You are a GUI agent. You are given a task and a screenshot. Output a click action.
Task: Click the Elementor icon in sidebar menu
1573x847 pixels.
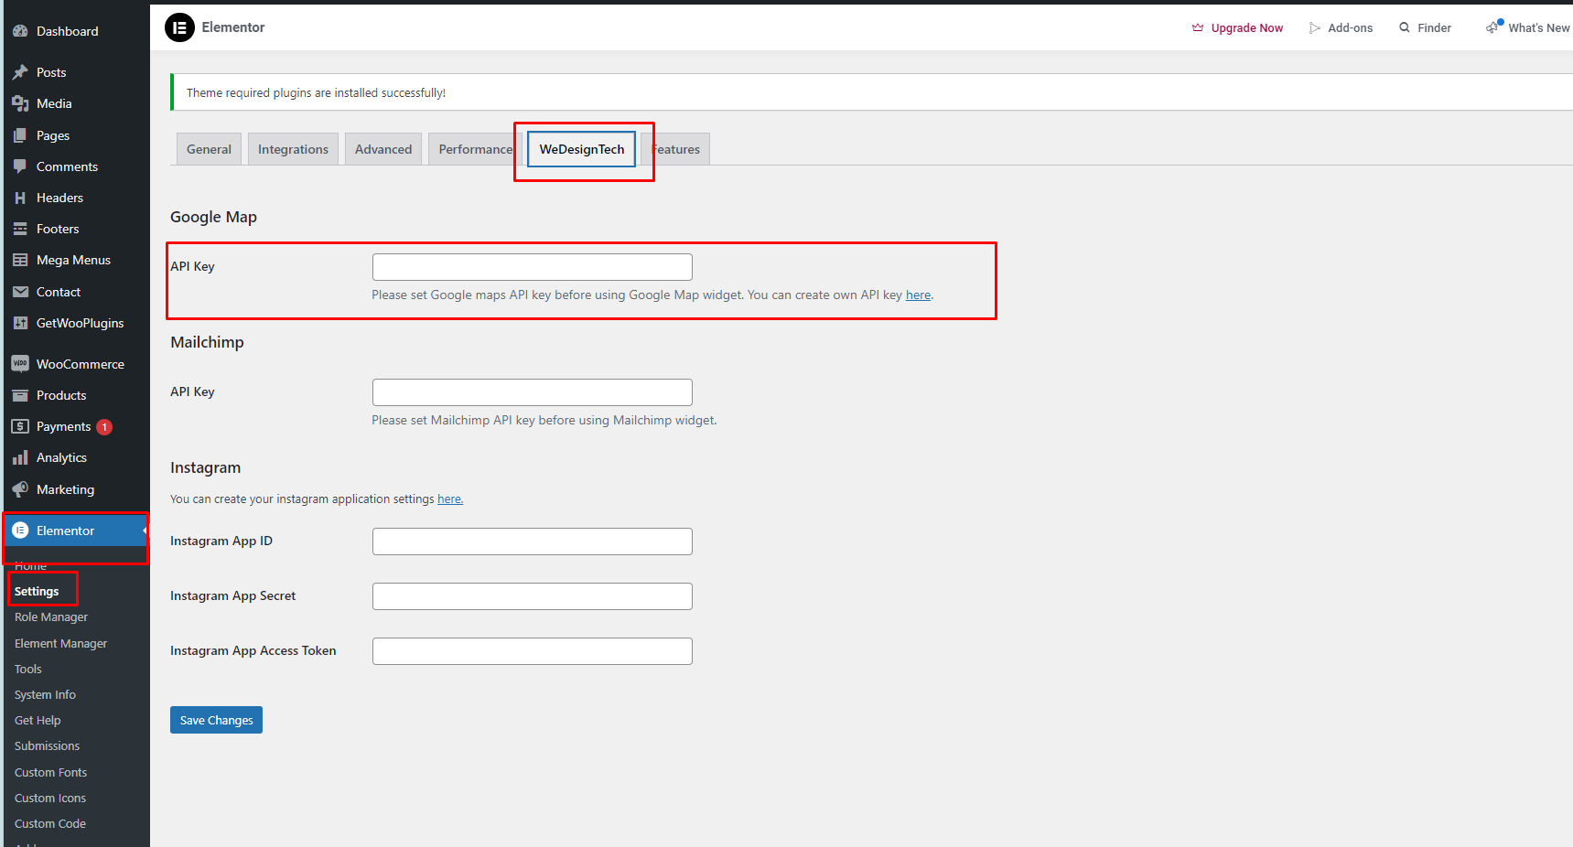(20, 531)
